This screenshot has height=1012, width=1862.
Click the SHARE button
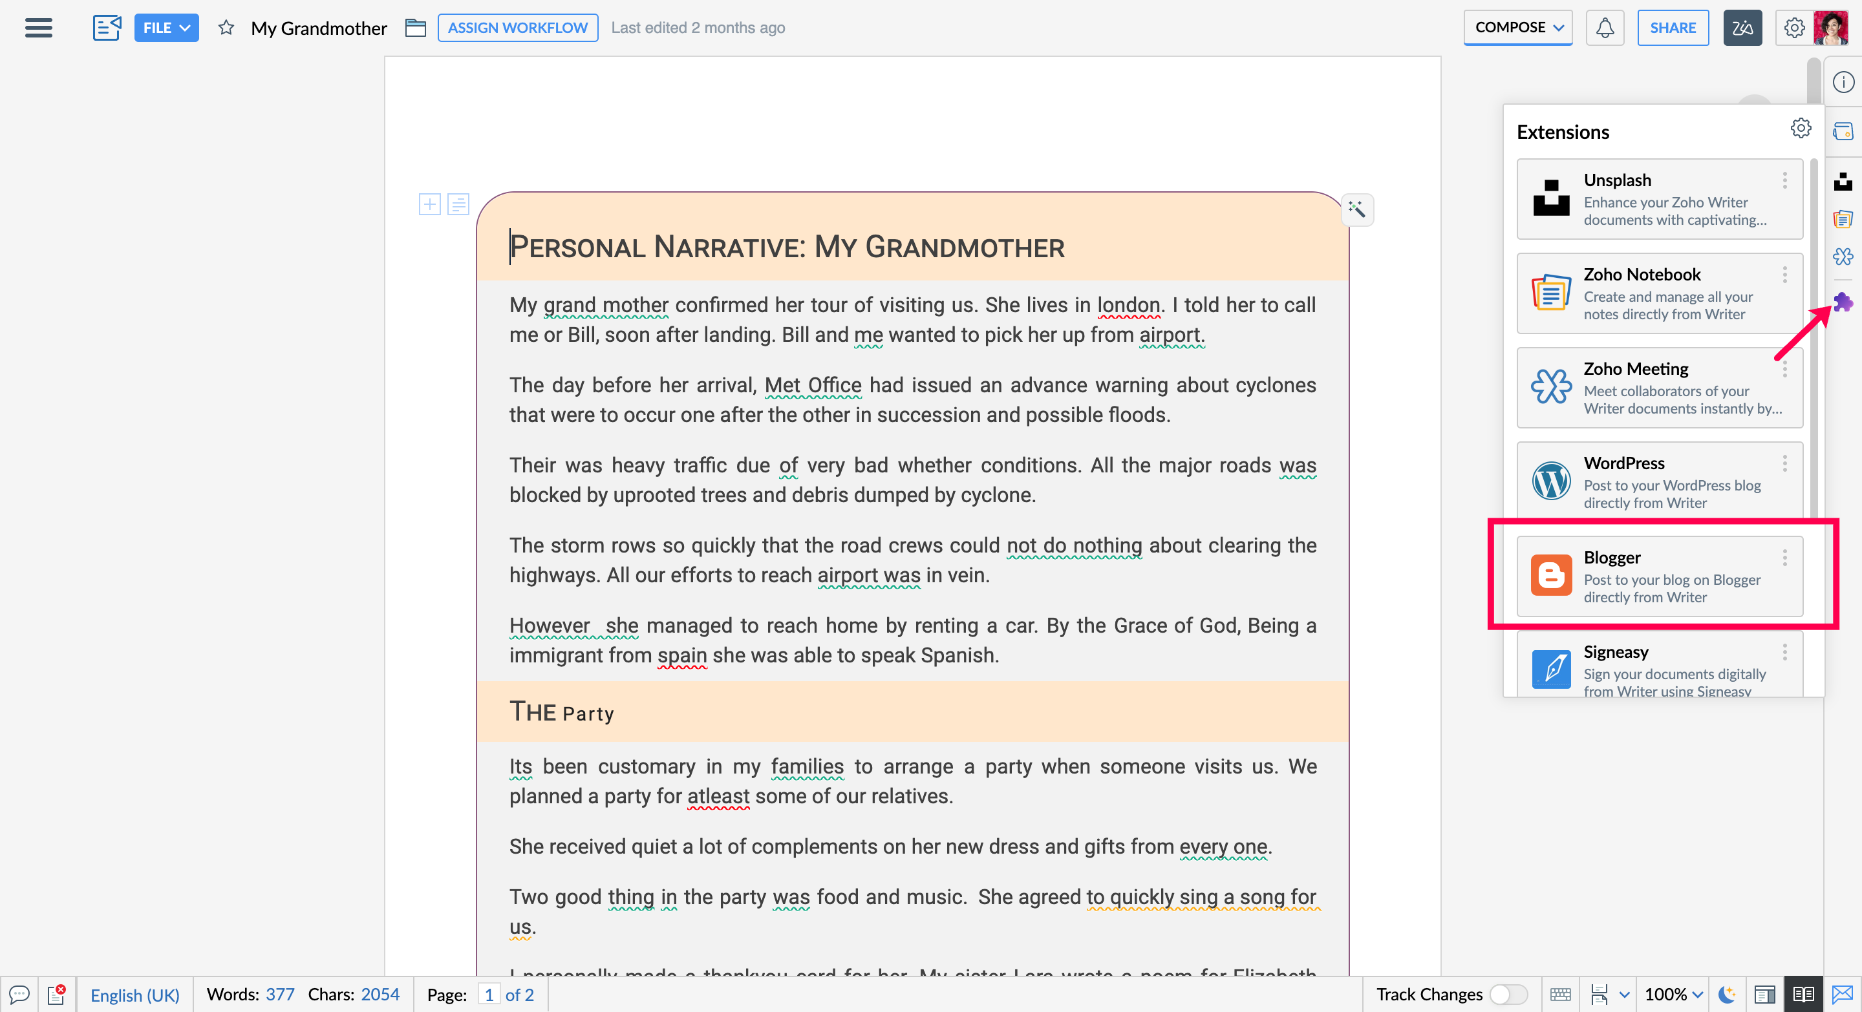pyautogui.click(x=1673, y=27)
